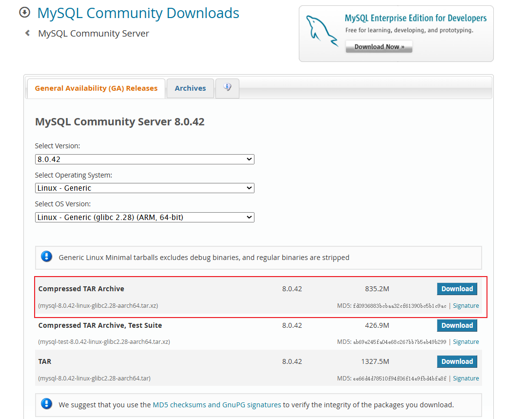Click the info icon in Minimal tarballs notice
Screen dimensions: 506x419
tap(46, 257)
